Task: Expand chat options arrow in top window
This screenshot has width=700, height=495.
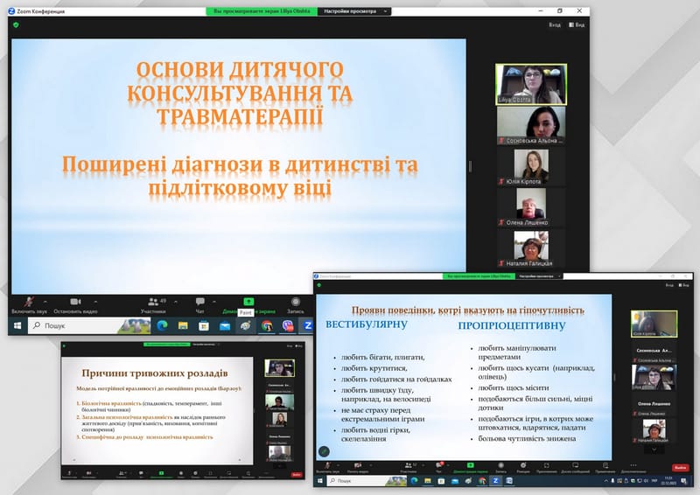Action: 214,303
